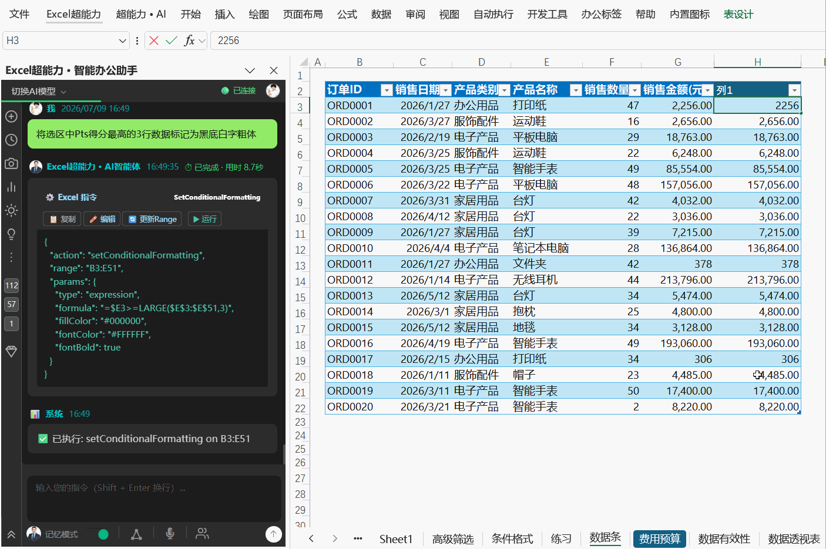Screen dimensions: 826x549
Task: Run the Excel command with 运行 button
Action: [x=204, y=219]
